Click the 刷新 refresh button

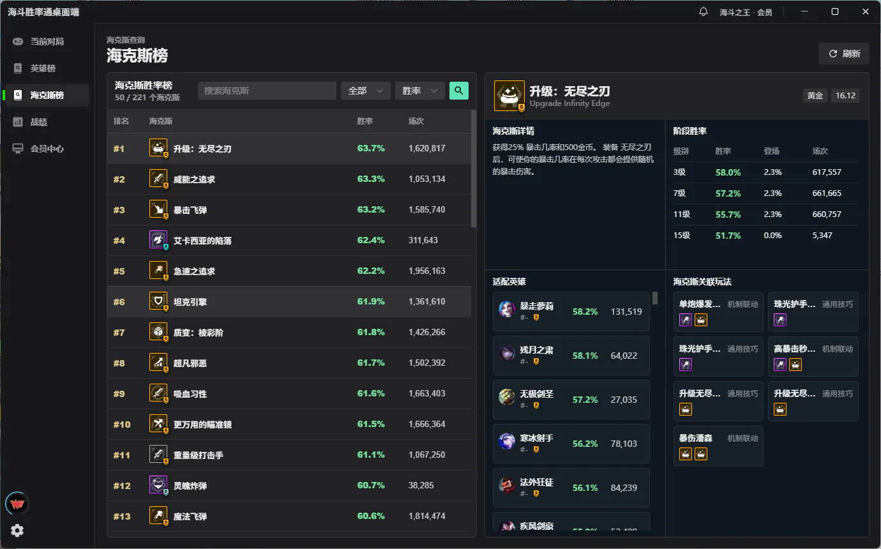[844, 54]
